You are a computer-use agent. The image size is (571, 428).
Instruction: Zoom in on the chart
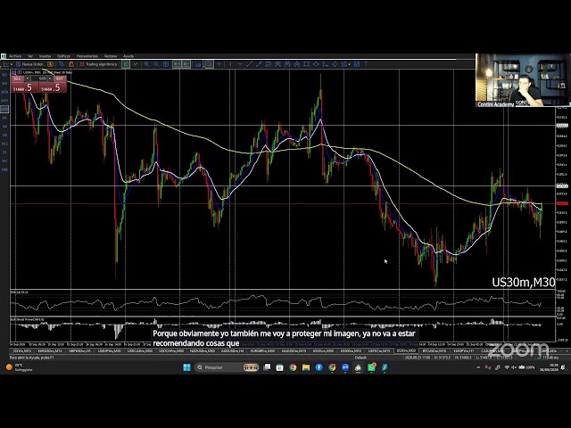point(146,64)
